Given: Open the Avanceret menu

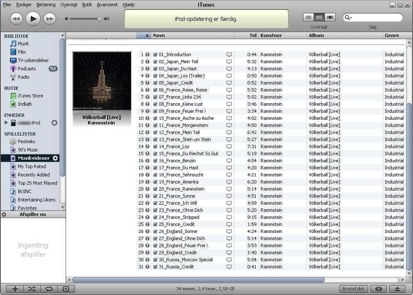Looking at the screenshot, I should 107,5.
